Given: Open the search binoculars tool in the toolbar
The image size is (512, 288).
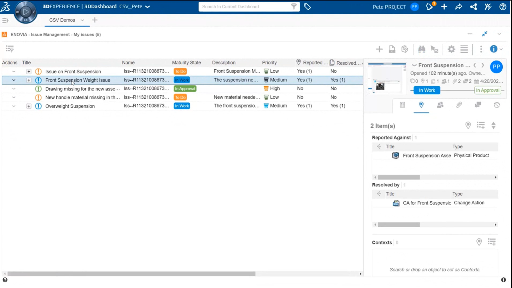Looking at the screenshot, I should (422, 49).
